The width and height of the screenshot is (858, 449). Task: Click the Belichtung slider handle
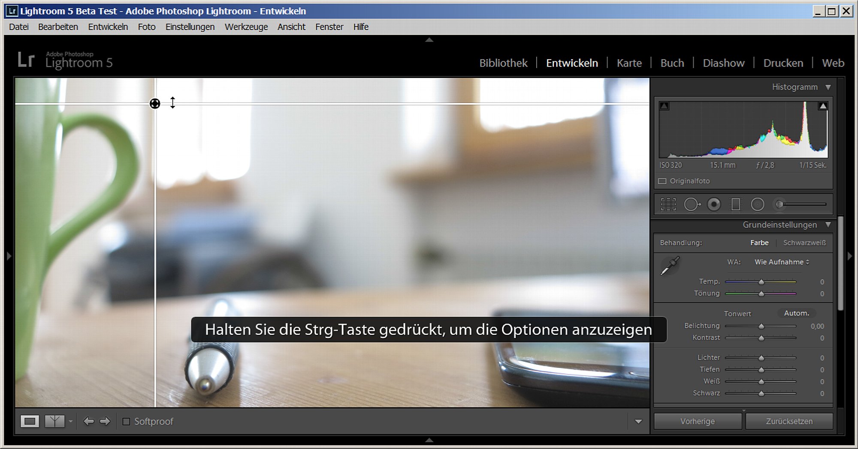[761, 326]
